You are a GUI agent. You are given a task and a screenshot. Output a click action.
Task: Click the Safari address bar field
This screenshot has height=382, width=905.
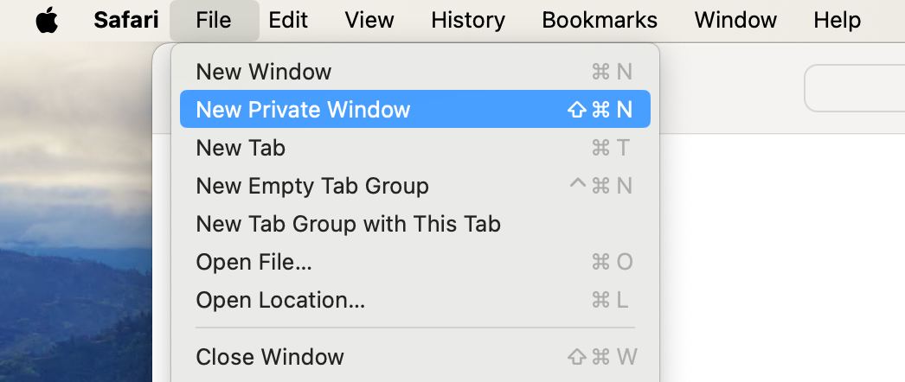[857, 88]
